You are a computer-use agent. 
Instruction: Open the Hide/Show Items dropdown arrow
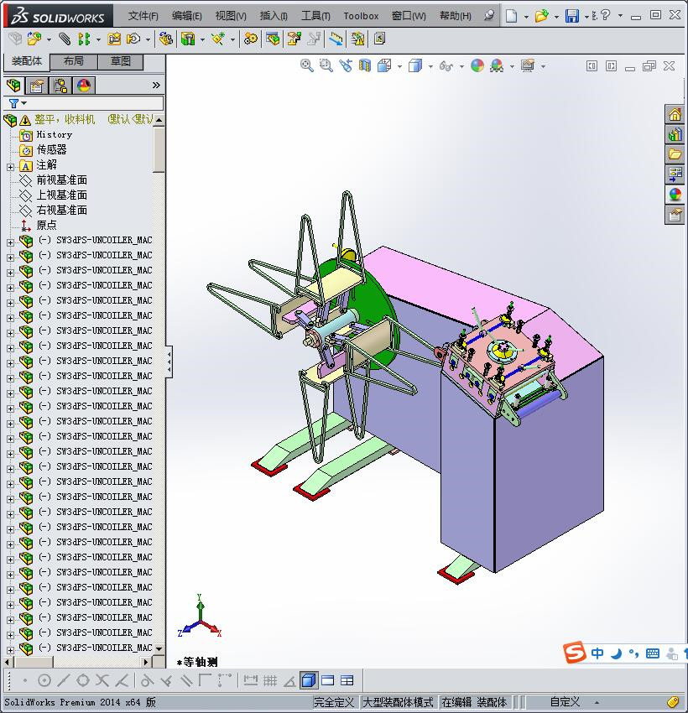coord(461,67)
